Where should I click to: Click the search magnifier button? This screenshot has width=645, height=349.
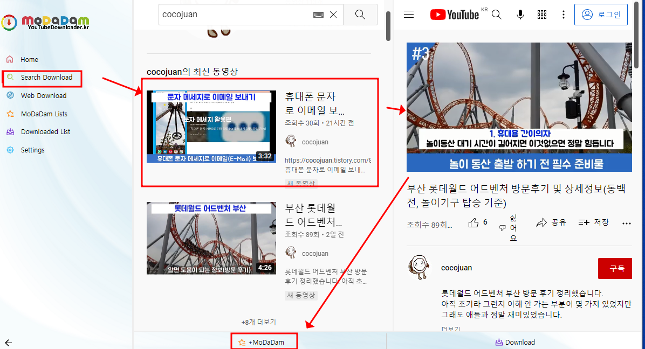(x=360, y=15)
